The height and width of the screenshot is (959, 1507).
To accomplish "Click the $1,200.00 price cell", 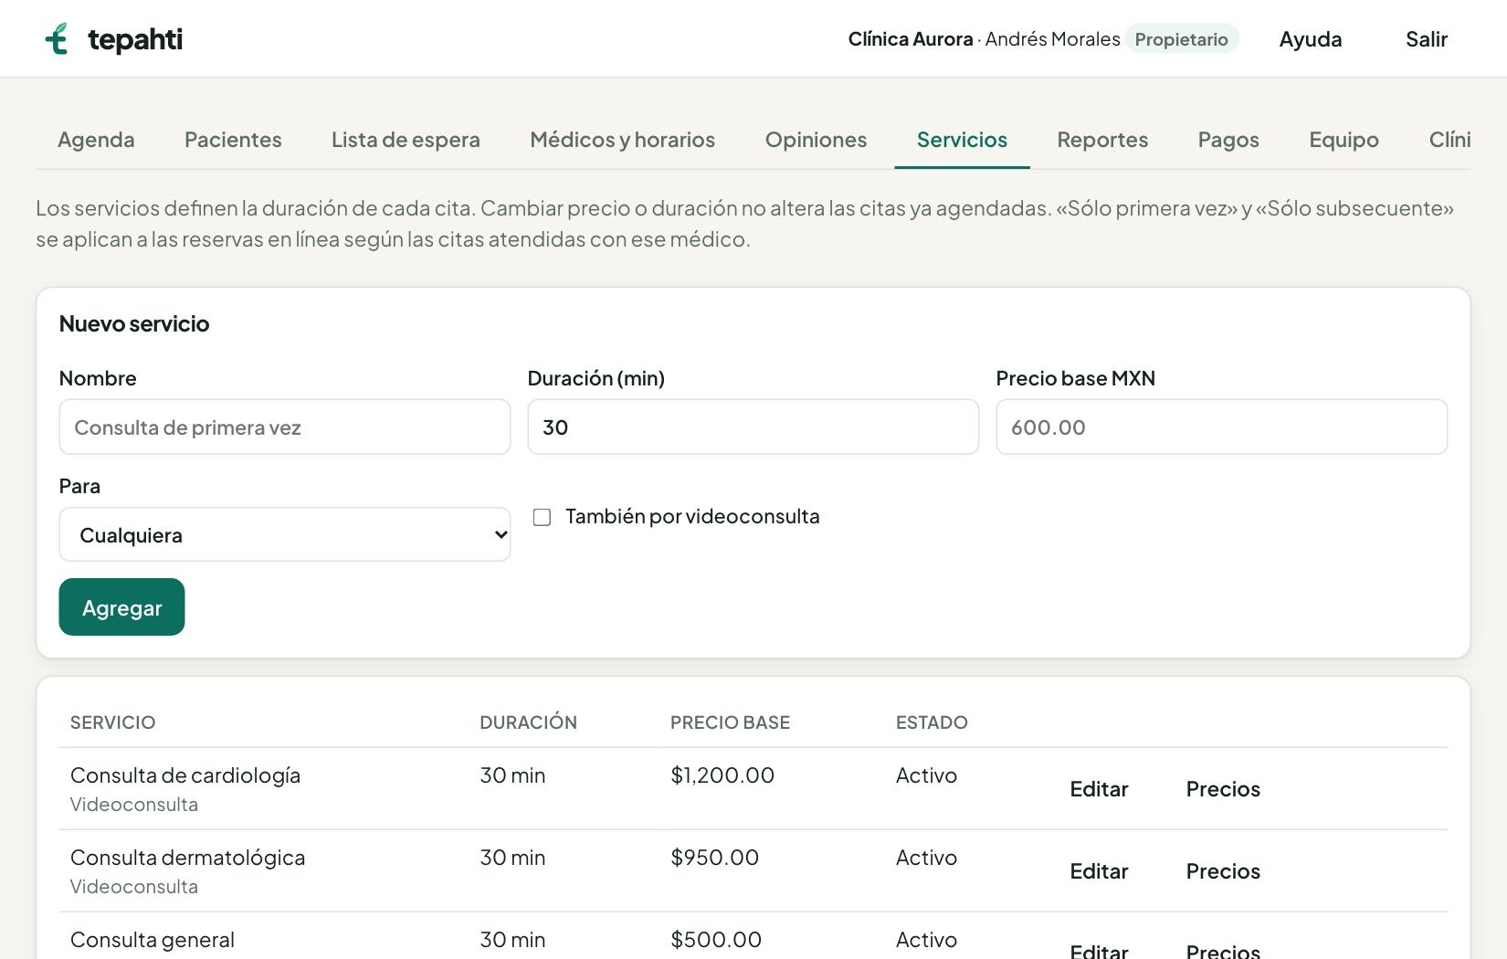I will point(722,775).
